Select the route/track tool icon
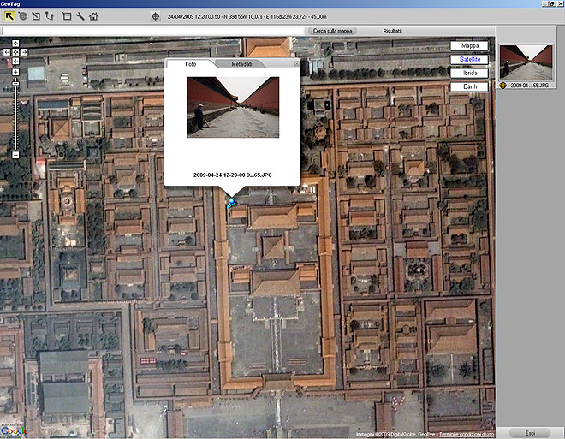 pos(50,16)
